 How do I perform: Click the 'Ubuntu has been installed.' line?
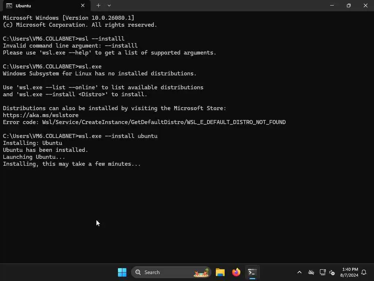pyautogui.click(x=45, y=150)
